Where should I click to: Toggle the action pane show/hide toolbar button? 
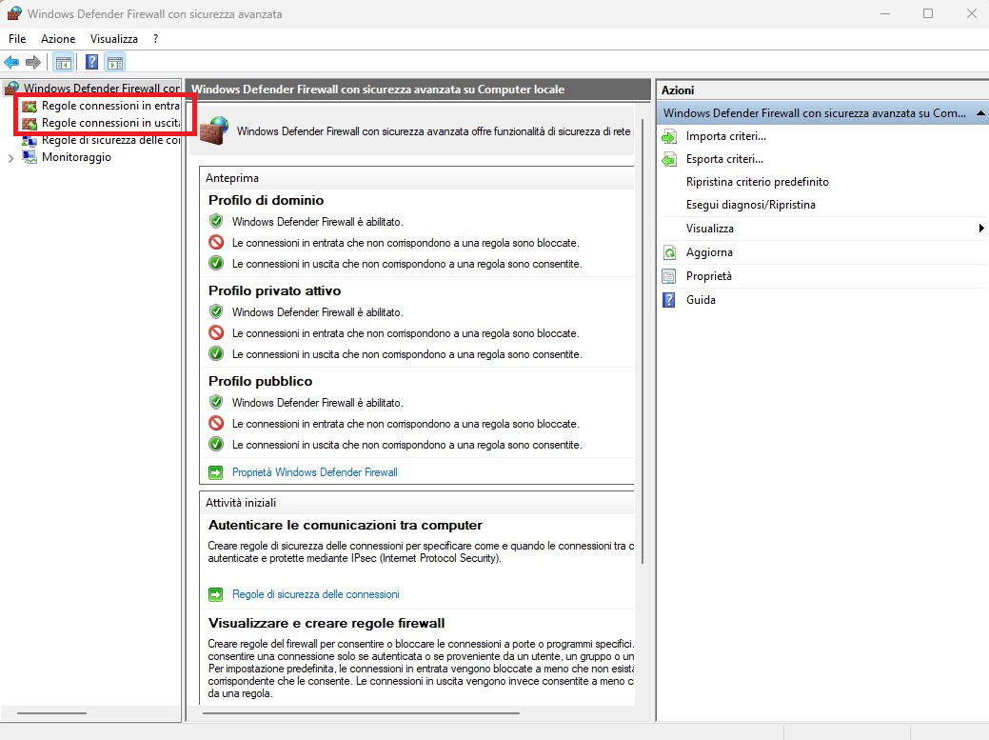point(115,63)
